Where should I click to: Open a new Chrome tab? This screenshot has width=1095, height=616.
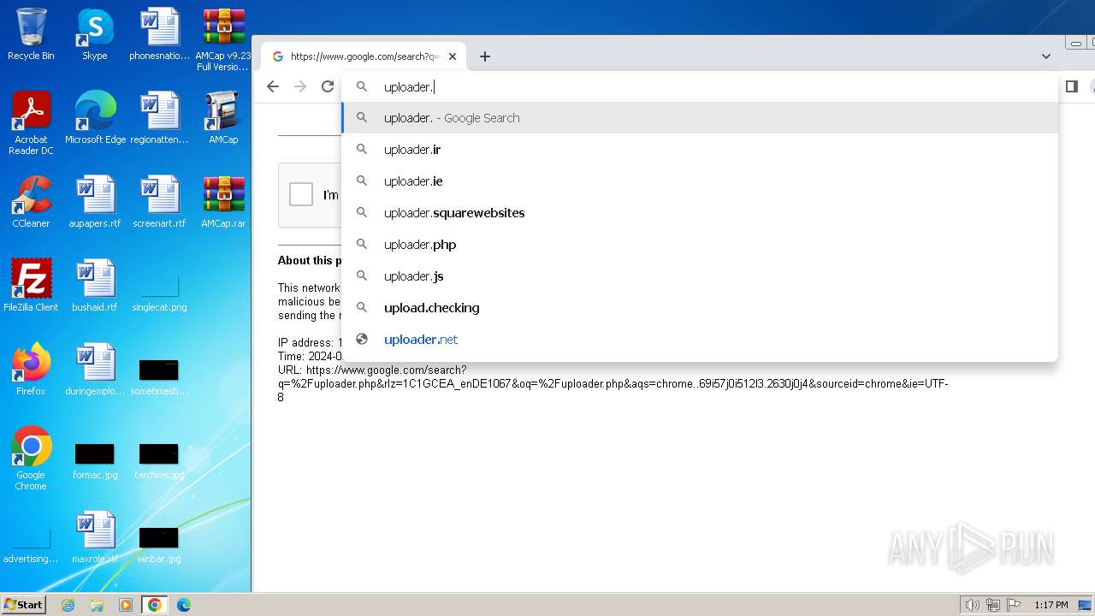click(x=485, y=56)
